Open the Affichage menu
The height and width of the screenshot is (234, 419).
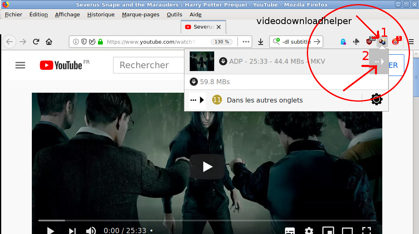coord(67,14)
